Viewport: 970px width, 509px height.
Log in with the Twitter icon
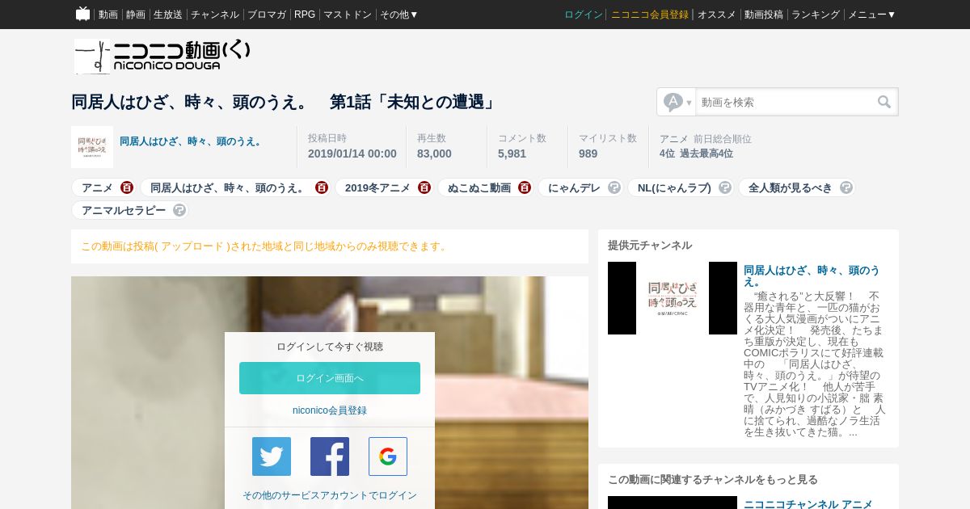pos(272,456)
